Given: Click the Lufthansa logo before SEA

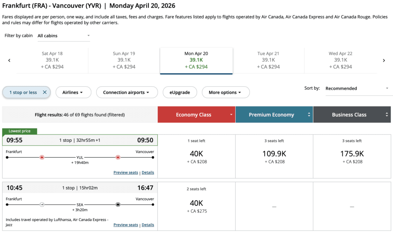Looking at the screenshot, I should coord(42,205).
